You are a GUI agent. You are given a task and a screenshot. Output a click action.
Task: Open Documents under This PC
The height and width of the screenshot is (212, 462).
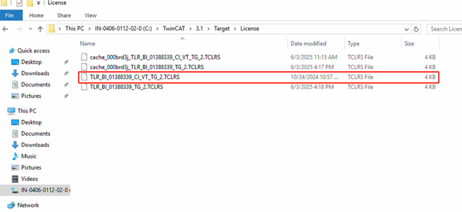[36, 134]
